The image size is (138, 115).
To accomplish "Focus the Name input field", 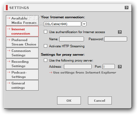I will 72,39.
